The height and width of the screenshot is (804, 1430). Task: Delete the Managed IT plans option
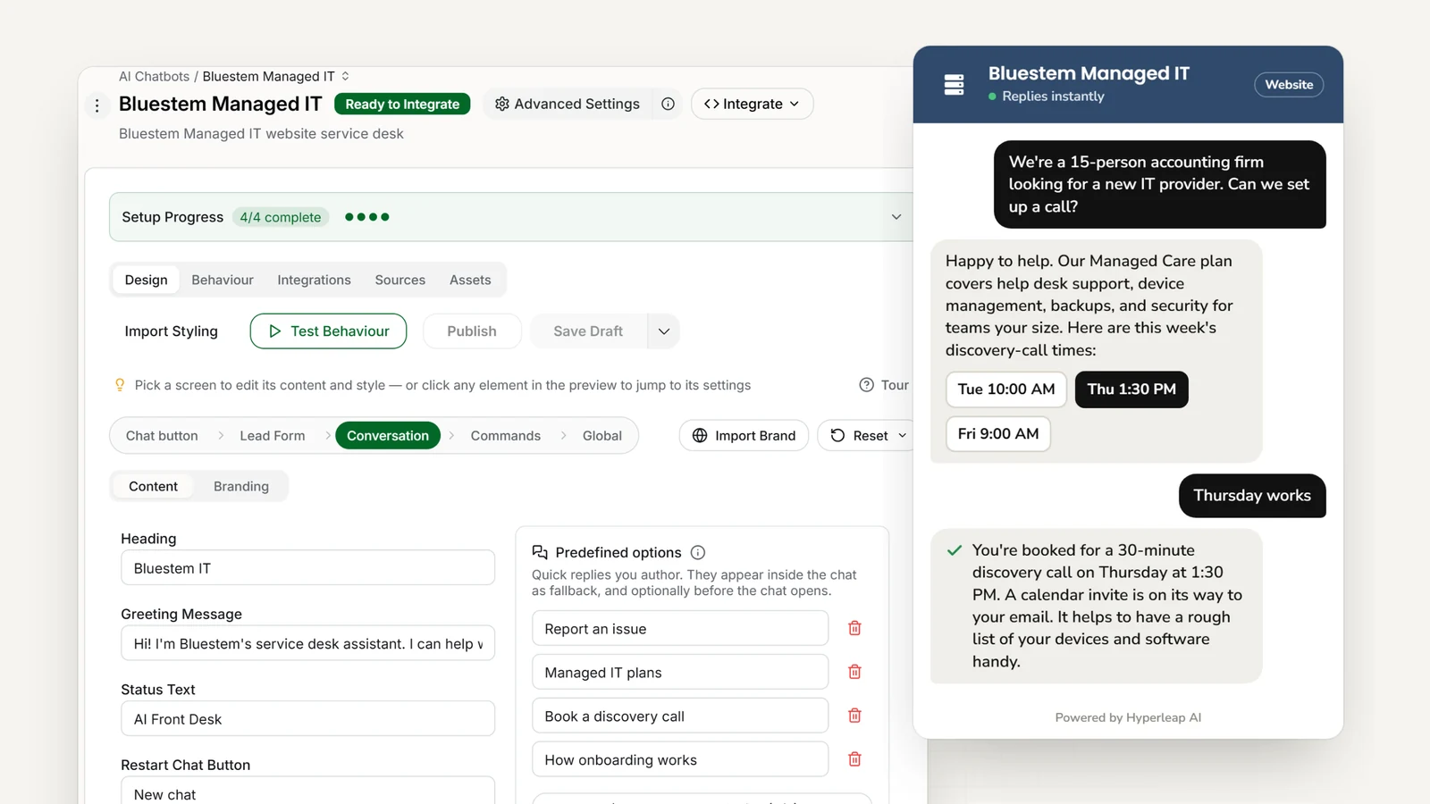click(854, 673)
